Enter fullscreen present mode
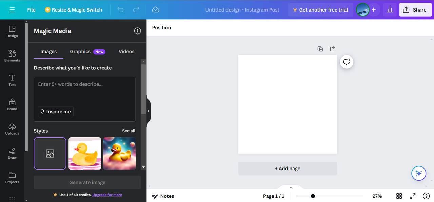Viewport: 434px width, 202px height. click(413, 196)
